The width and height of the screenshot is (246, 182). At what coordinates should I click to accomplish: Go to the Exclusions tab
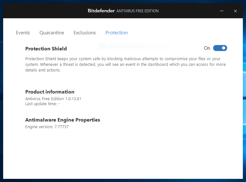85,33
